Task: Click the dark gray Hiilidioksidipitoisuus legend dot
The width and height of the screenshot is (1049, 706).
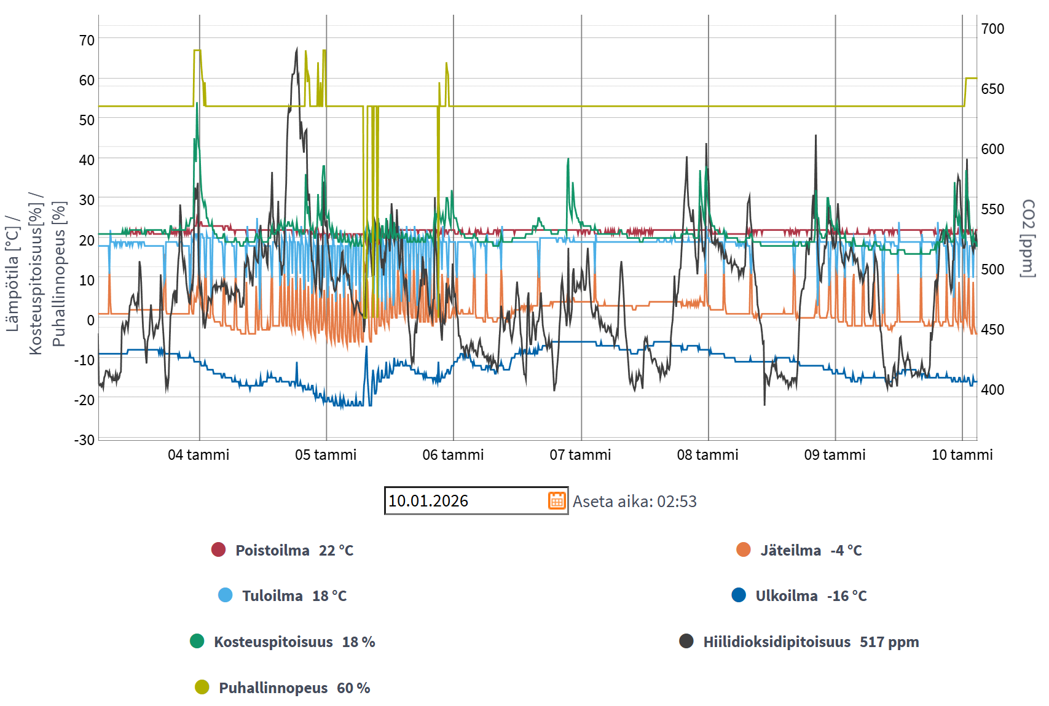Action: (686, 641)
